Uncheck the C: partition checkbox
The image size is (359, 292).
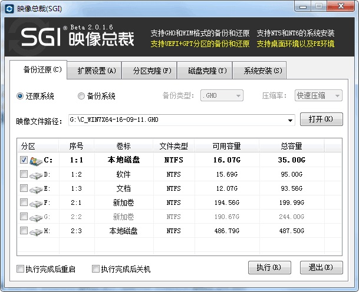24,160
